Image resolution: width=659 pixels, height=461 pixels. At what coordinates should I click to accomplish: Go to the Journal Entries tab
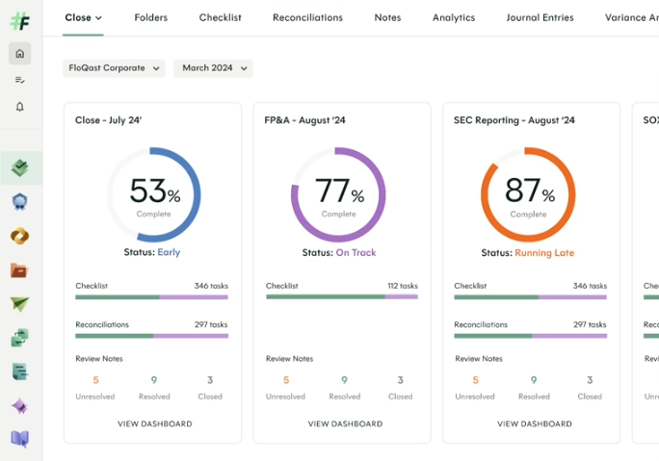tap(540, 17)
